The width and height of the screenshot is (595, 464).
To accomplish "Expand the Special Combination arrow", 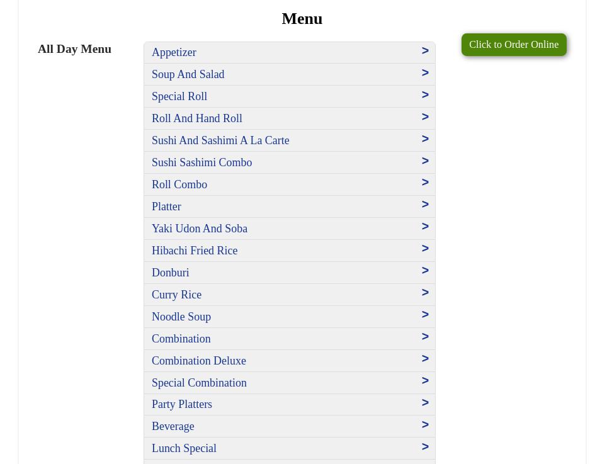I will coord(425,381).
